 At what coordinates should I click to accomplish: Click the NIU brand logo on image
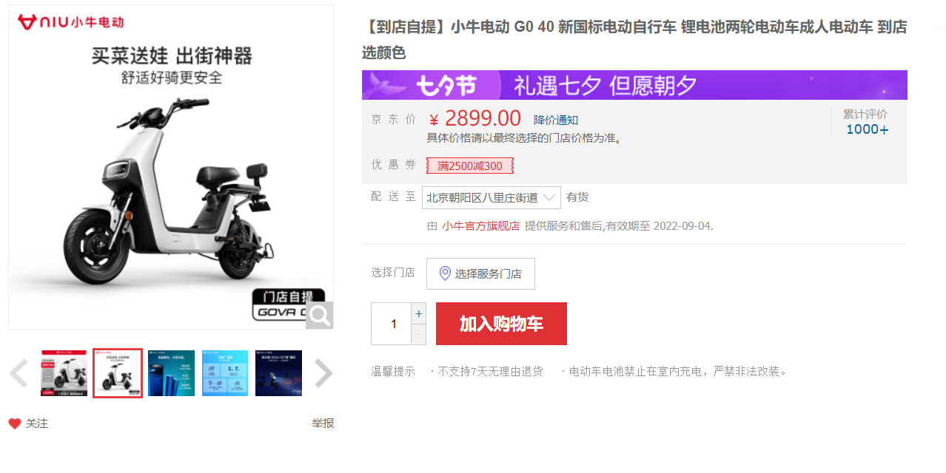click(x=71, y=22)
